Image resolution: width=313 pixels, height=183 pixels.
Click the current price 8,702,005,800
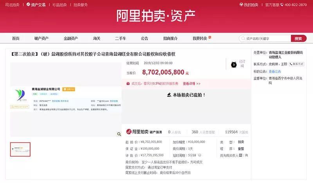[163, 72]
